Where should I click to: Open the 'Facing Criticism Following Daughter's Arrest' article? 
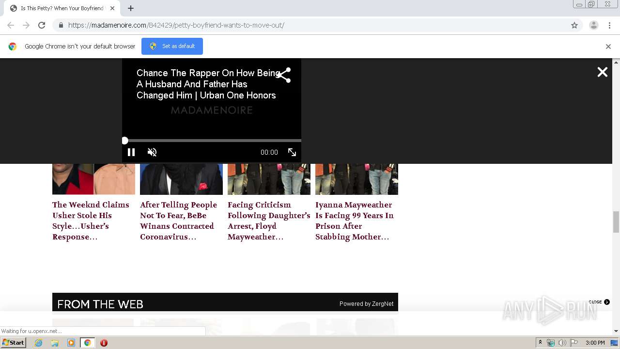(269, 221)
